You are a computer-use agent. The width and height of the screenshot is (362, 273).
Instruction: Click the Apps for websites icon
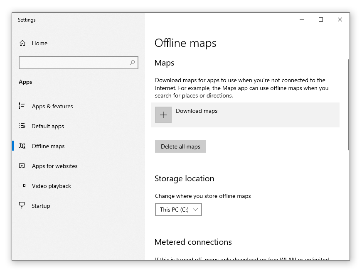pos(22,166)
